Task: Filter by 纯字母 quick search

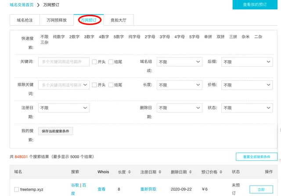Action: 134,37
